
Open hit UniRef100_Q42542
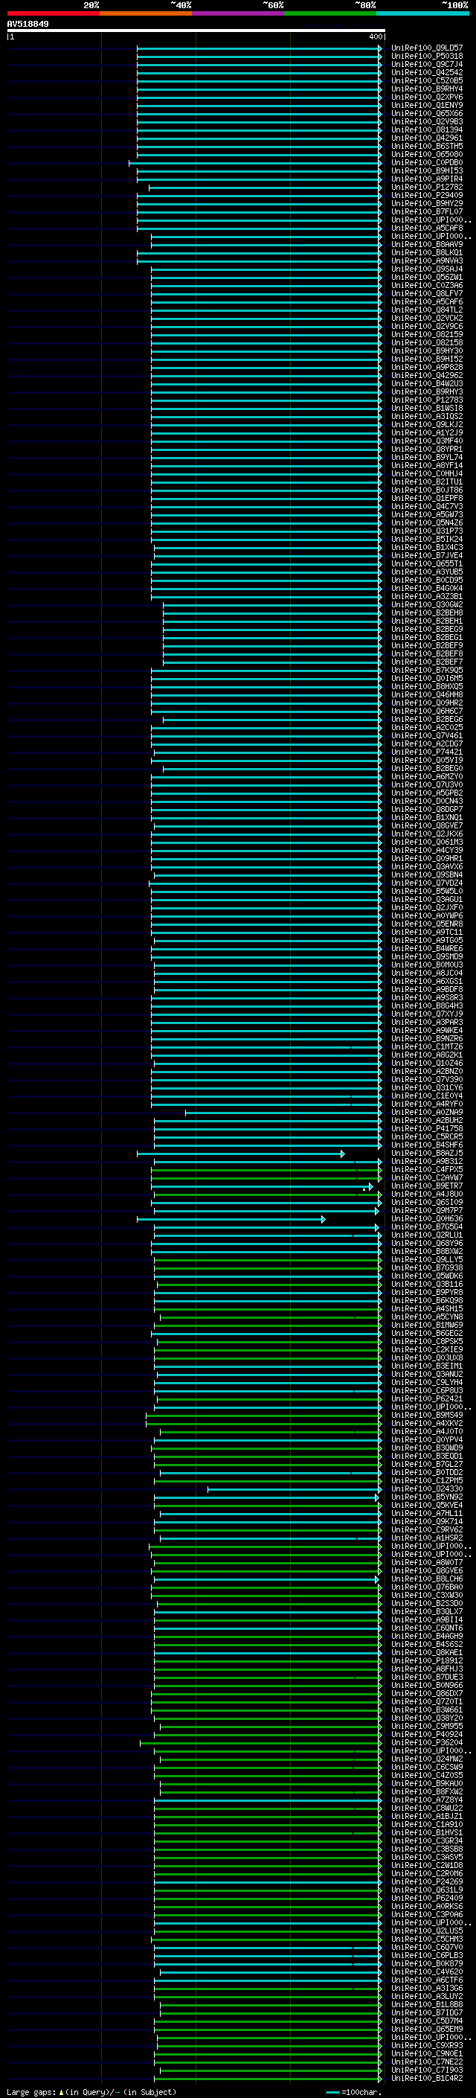tap(426, 72)
